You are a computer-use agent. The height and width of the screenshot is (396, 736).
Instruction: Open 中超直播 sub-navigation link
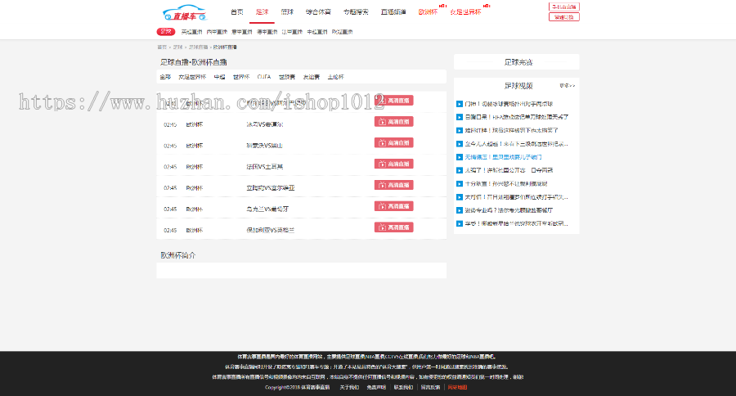click(317, 32)
